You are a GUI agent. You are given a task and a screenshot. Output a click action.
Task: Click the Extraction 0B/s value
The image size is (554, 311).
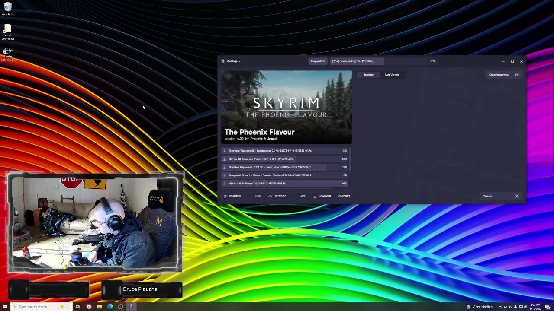point(303,196)
